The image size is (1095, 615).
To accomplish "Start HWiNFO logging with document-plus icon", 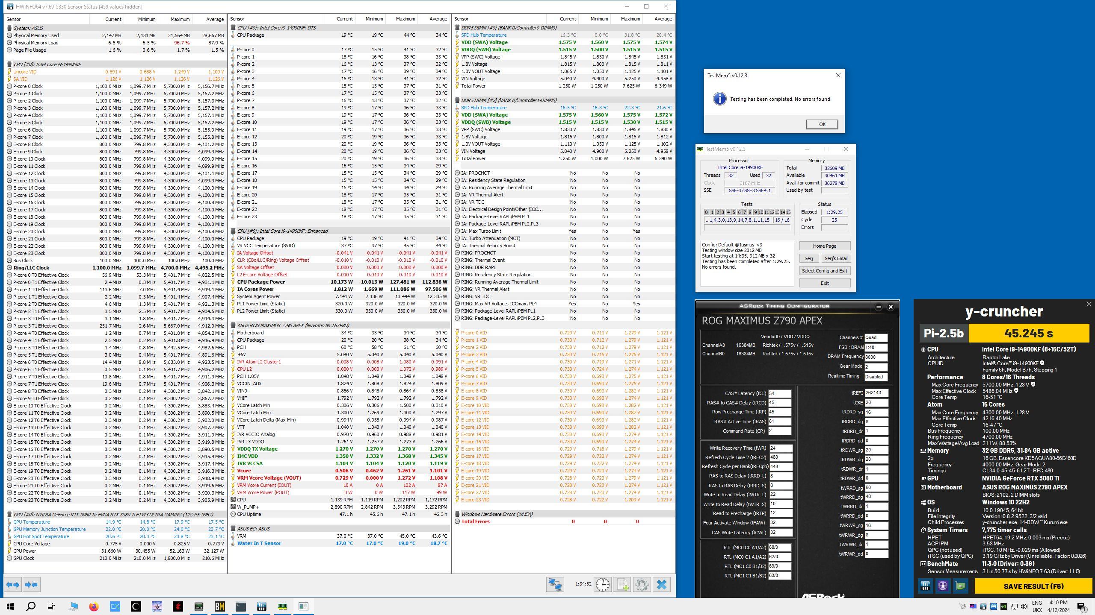I will coord(622,584).
